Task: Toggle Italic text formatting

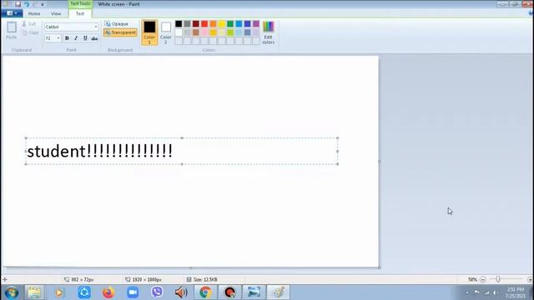Action: (x=76, y=38)
